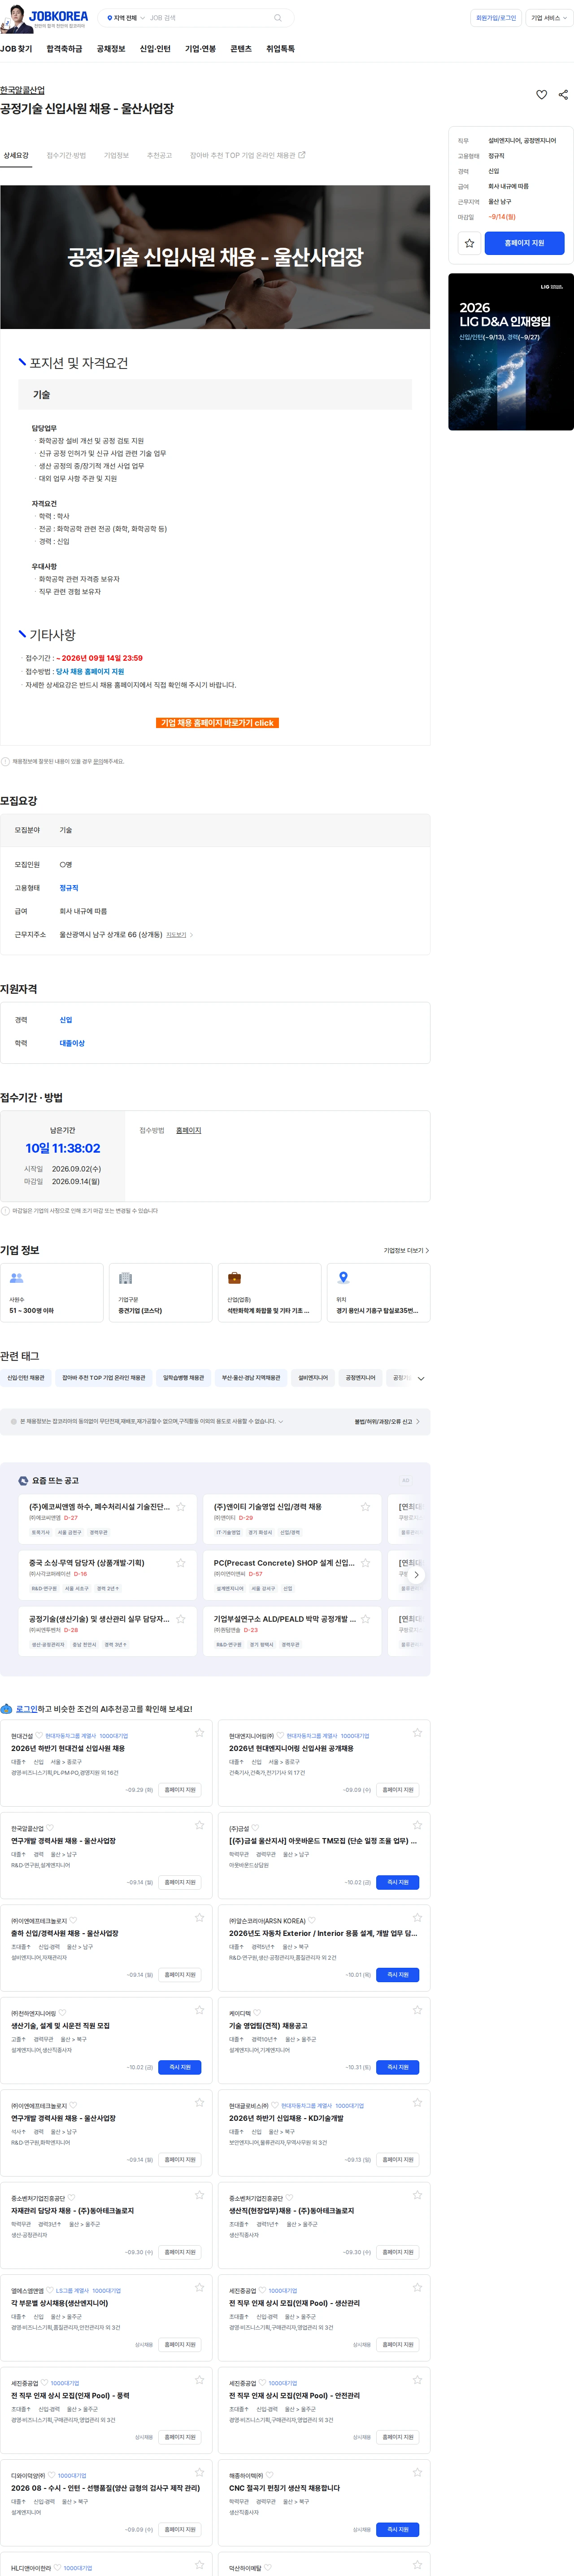Click the LIG D&A 인재영업 ad banner
Viewport: 574px width, 2576px height.
tap(511, 352)
